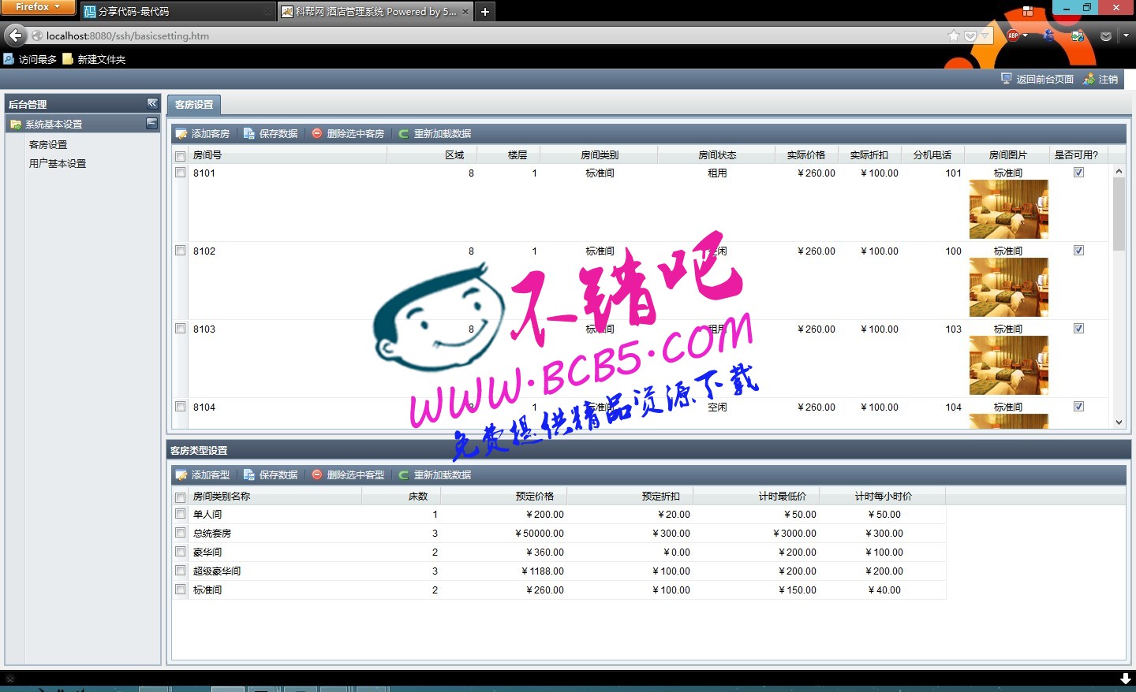Select the checkbox for room 8102
This screenshot has width=1136, height=692.
[181, 251]
